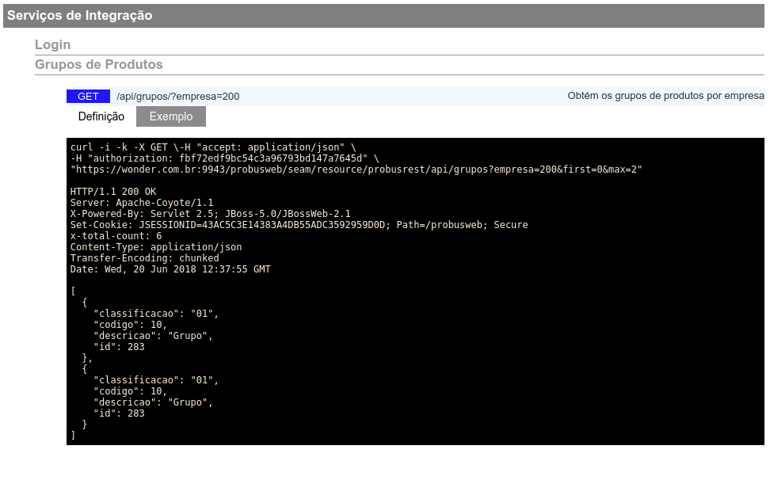Click the closing bracket of the JSON array
Viewport: 770px width, 480px height.
[x=73, y=436]
